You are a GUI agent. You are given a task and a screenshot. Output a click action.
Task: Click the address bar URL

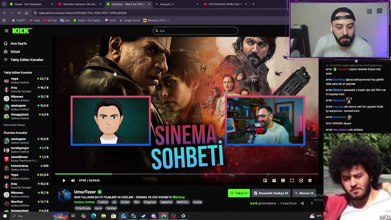pos(83,13)
